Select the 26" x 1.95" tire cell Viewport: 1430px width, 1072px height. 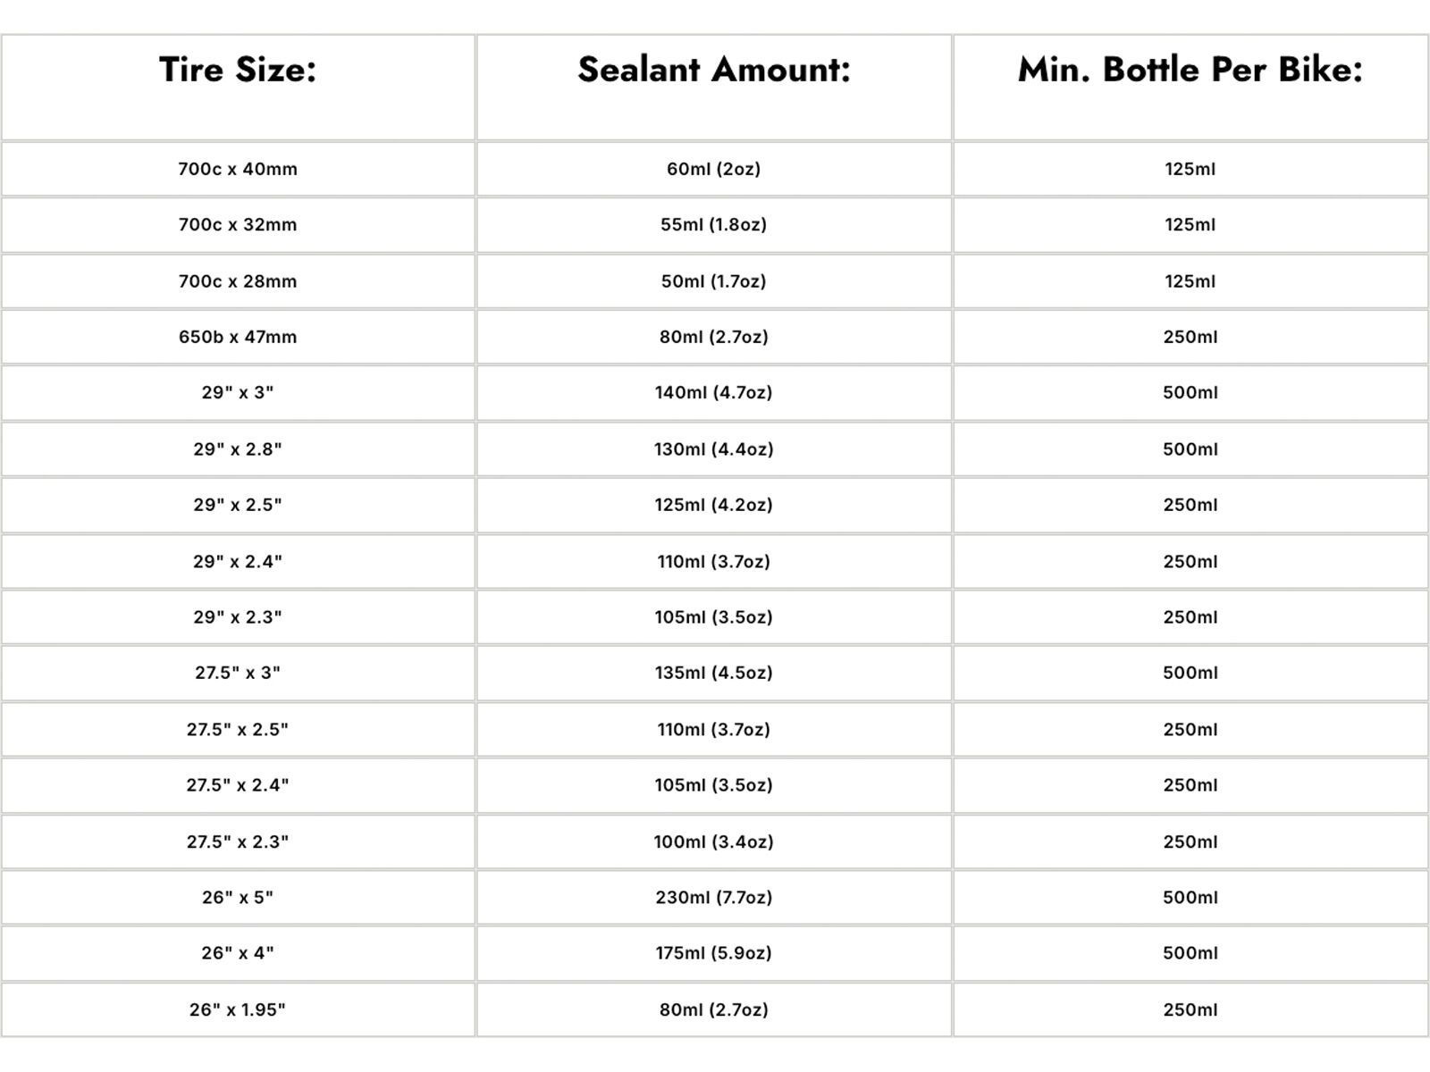(238, 1009)
